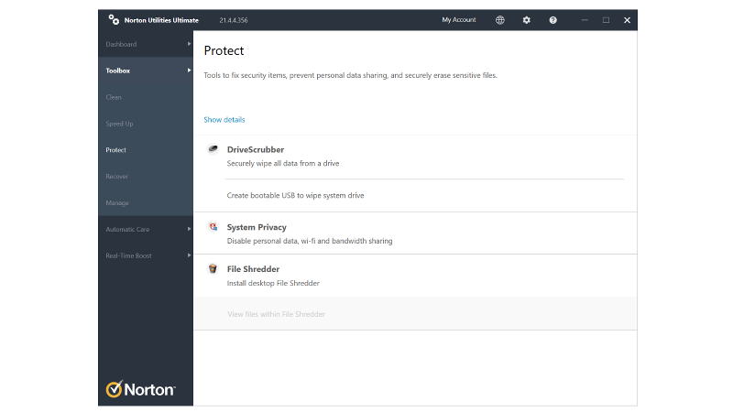Image resolution: width=733 pixels, height=412 pixels.
Task: Open settings gear icon in title bar
Action: point(526,20)
